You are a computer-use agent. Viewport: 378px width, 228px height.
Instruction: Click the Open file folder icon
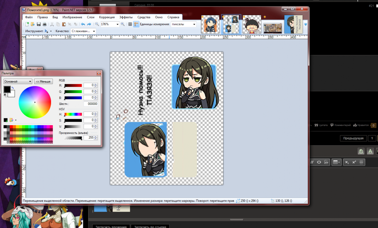coord(33,24)
